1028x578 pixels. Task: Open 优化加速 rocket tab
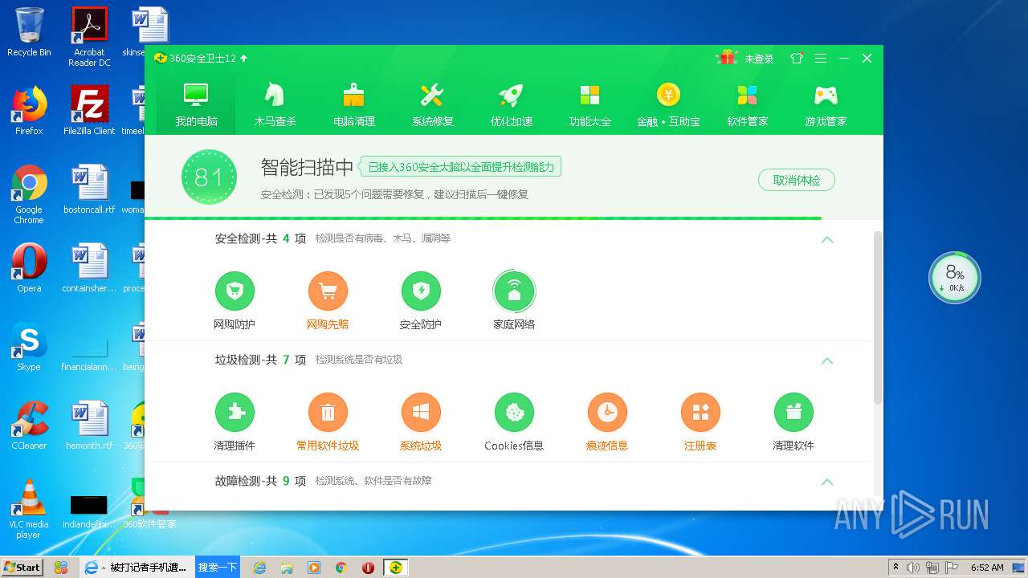[511, 104]
